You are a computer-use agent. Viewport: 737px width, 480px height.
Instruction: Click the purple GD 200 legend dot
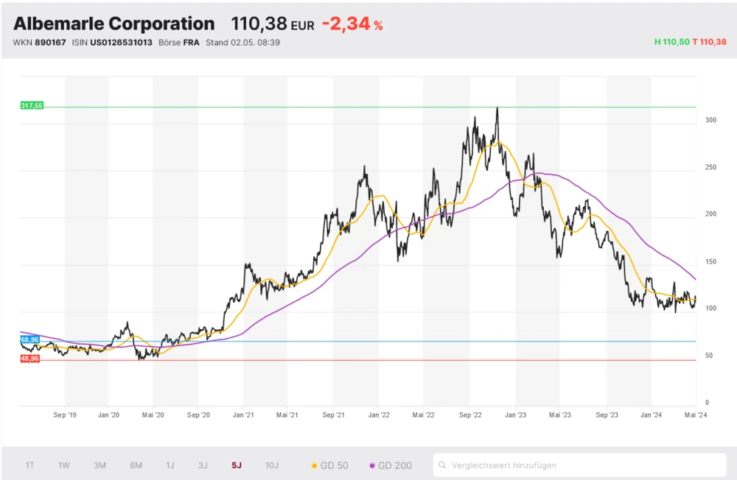click(372, 465)
